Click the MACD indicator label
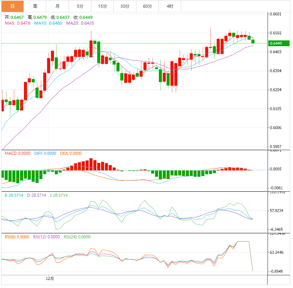Image resolution: width=293 pixels, height=288 pixels. (17, 153)
